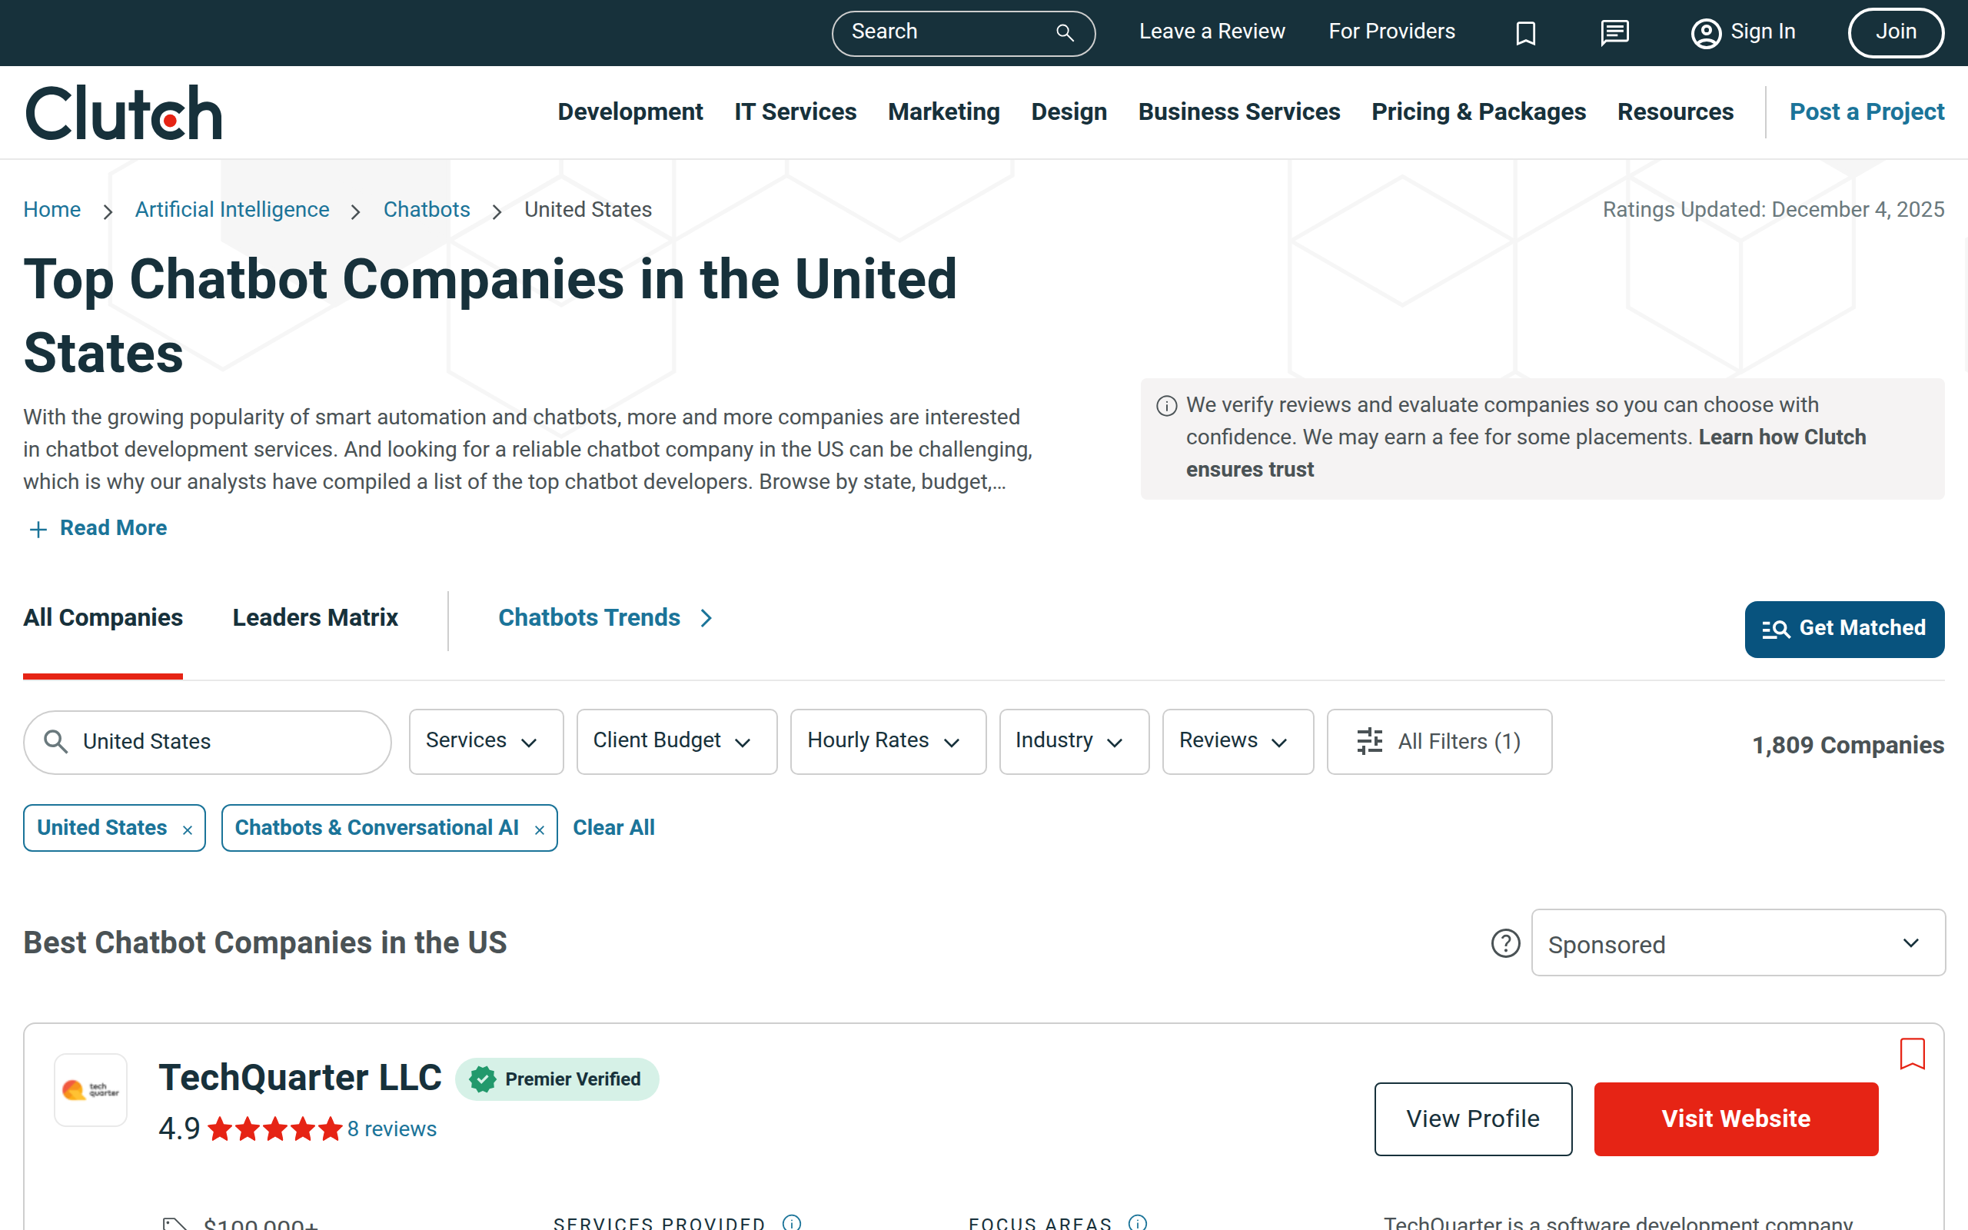Open the Hourly Rates dropdown
Viewport: 1968px width, 1230px height.
pyautogui.click(x=887, y=741)
